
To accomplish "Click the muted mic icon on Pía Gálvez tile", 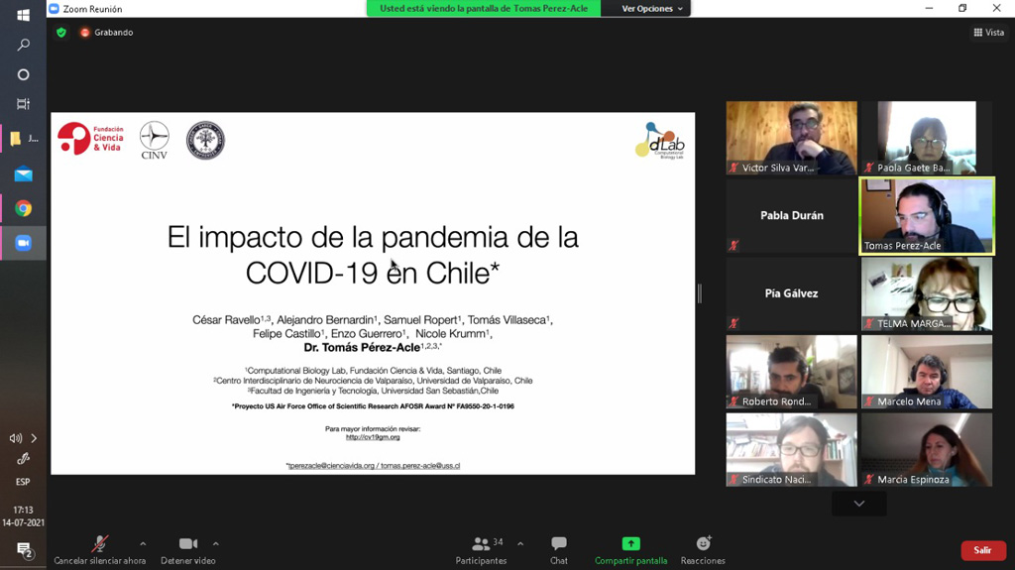I will pyautogui.click(x=733, y=323).
